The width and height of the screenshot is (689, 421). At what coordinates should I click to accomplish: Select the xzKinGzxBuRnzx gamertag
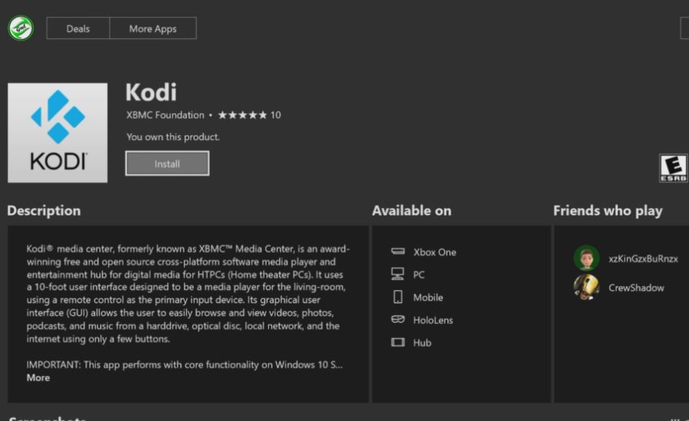pyautogui.click(x=643, y=259)
